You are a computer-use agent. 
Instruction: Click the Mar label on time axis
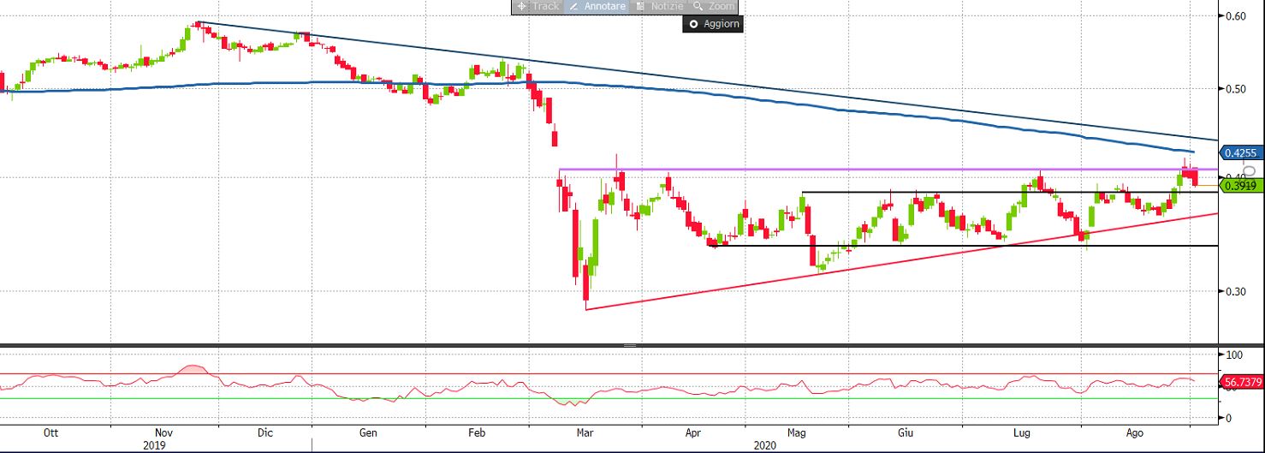[585, 433]
